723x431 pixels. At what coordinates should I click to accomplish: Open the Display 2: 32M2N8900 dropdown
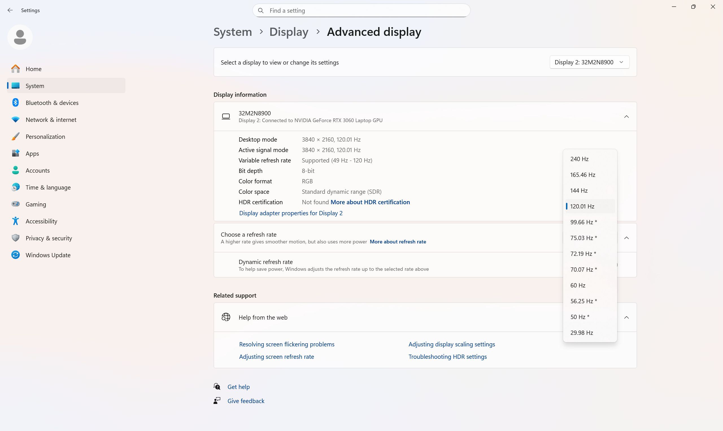pos(589,62)
